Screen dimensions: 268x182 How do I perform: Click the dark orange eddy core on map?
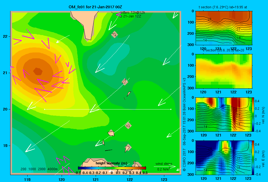click(38, 71)
